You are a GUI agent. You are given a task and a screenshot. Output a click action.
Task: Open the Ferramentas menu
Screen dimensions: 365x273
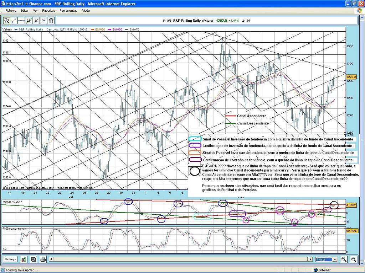click(x=68, y=10)
